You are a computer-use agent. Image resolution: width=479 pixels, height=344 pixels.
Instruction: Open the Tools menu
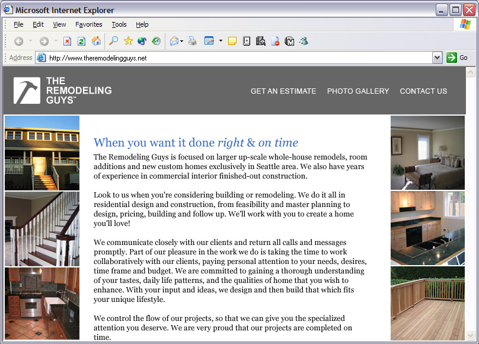[x=119, y=24]
